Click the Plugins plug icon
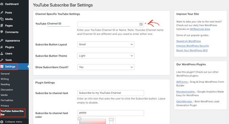229x124 pixels. 2,47
